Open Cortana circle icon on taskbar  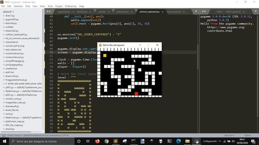(x=79, y=141)
